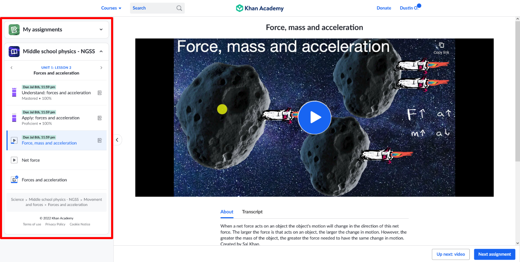This screenshot has width=520, height=262.
Task: Play the Force, mass and acceleration video
Action: [x=314, y=118]
